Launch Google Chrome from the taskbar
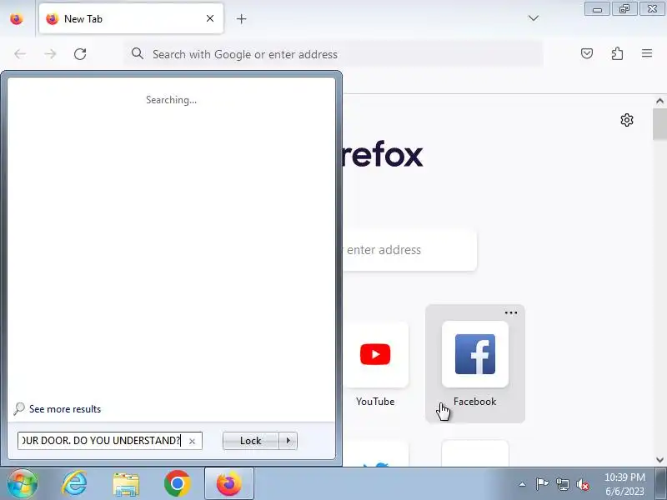The image size is (667, 500). [178, 484]
